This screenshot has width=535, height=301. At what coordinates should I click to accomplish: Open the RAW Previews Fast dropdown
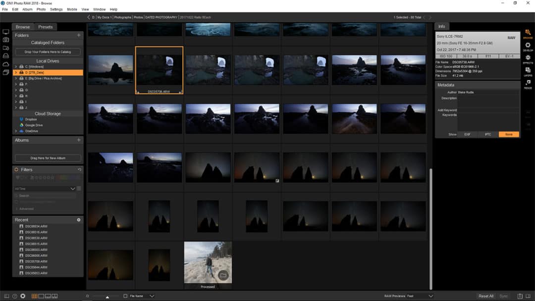(420, 296)
